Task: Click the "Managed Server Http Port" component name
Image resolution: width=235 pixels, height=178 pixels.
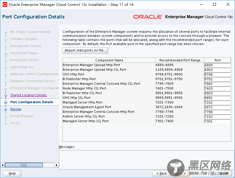Action: point(83,102)
